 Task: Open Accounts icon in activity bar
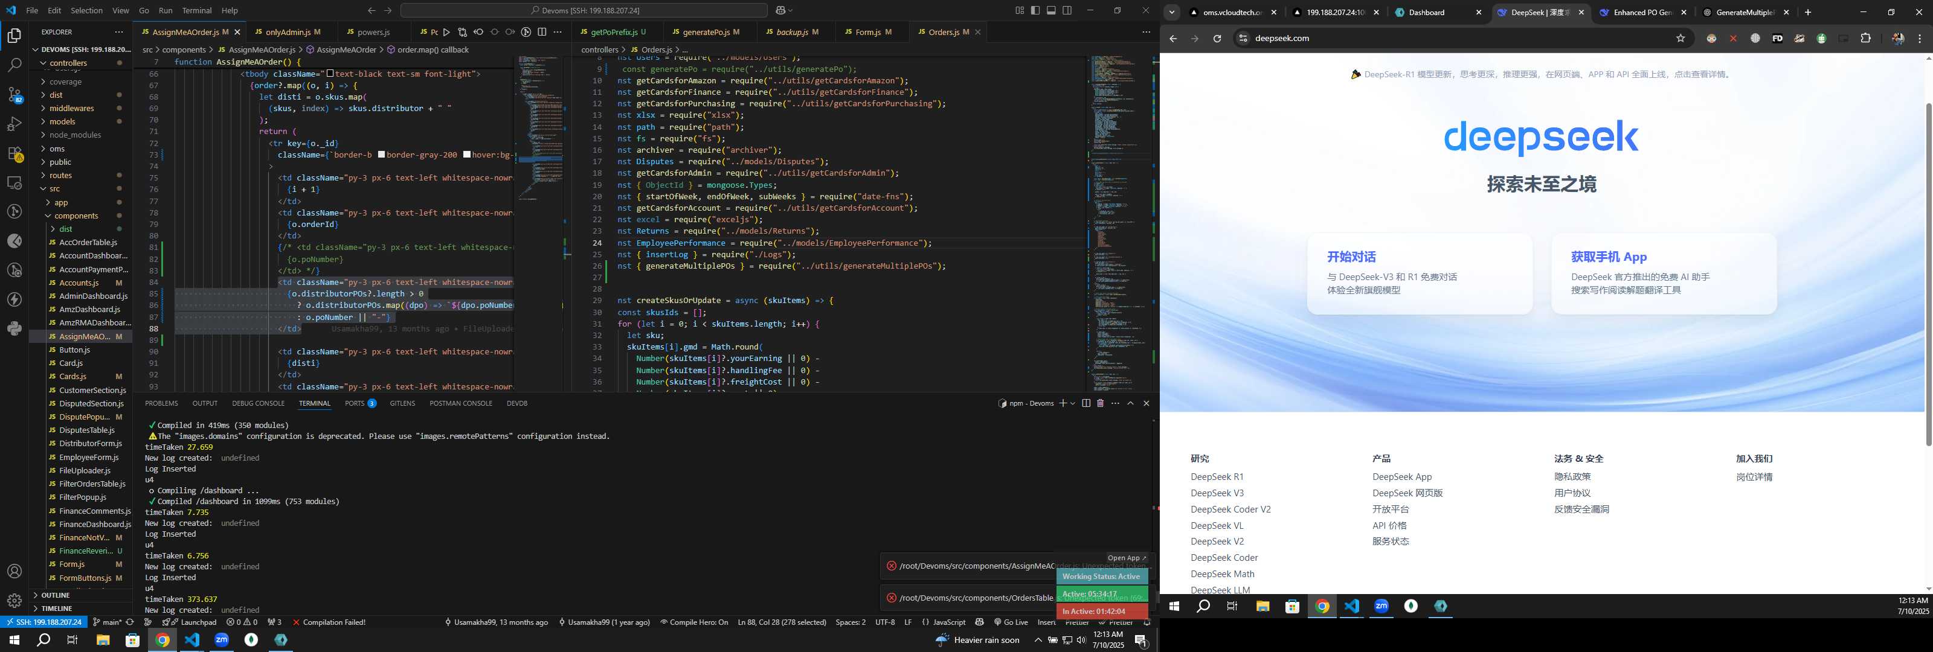[14, 572]
